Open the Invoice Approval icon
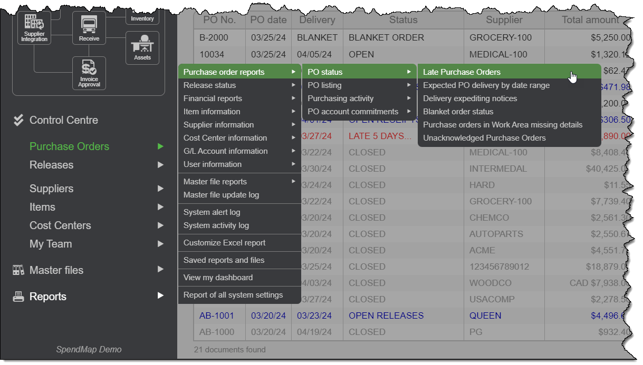Viewport: 643px width, 365px height. [x=88, y=72]
